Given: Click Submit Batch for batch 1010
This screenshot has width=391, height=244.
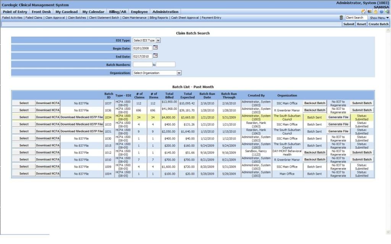Looking at the screenshot, I should (362, 159).
